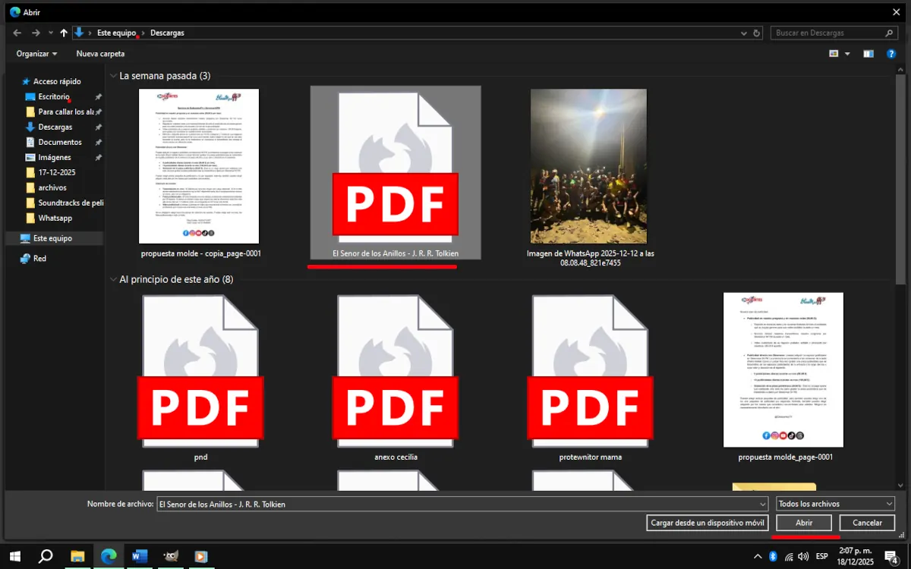Open the Imágenes folder in the sidebar
The height and width of the screenshot is (569, 911).
(x=55, y=157)
